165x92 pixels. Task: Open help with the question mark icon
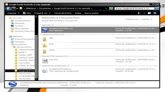pos(155,13)
